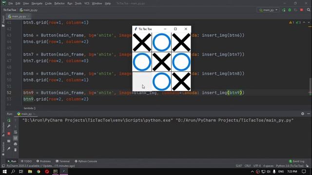
Task: Open Chrome from the taskbar
Action: coord(39,172)
